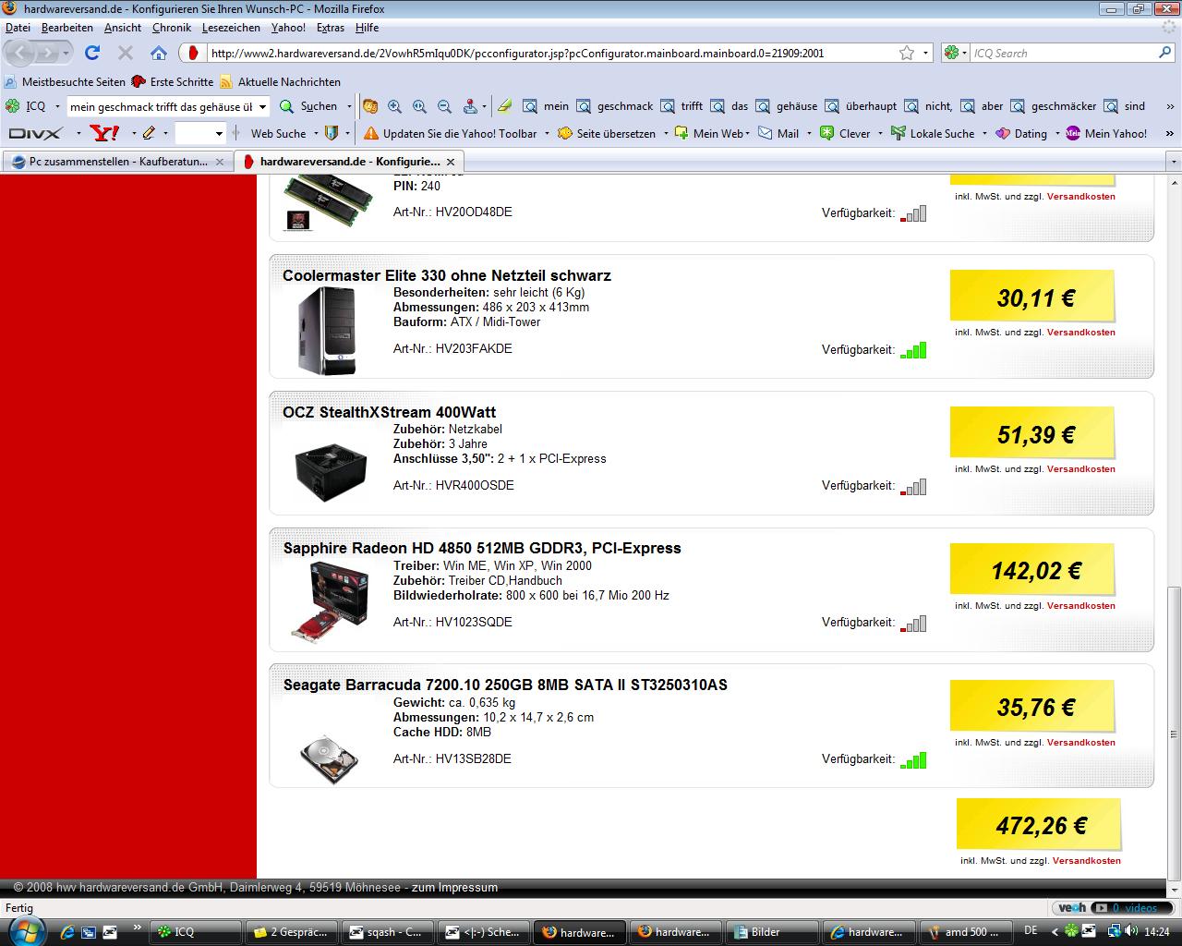The width and height of the screenshot is (1182, 946).
Task: Open Dating in the Yahoo toolbar
Action: [1021, 133]
